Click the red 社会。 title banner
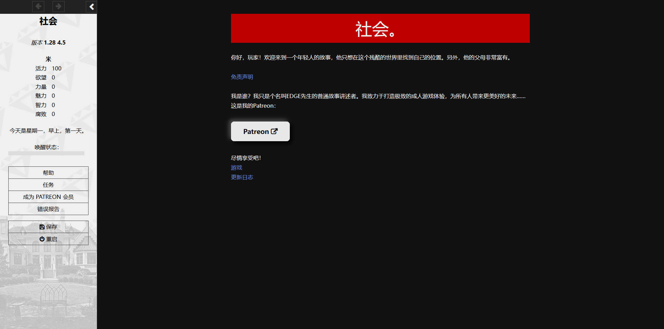 (380, 28)
